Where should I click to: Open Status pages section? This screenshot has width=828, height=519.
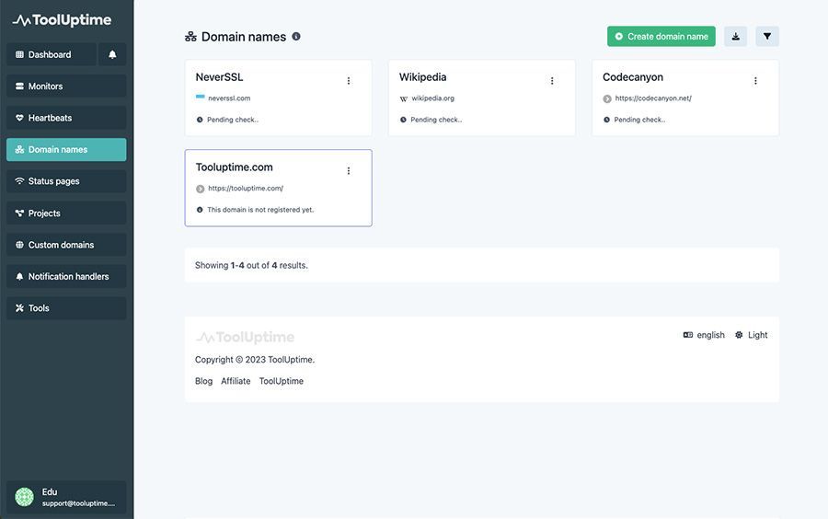(x=66, y=181)
